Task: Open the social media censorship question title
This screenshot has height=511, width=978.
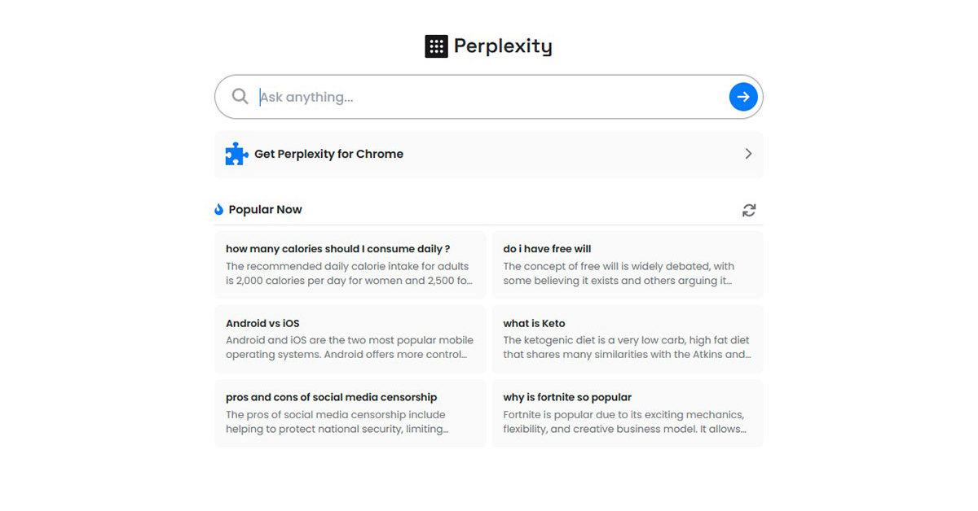Action: click(331, 397)
